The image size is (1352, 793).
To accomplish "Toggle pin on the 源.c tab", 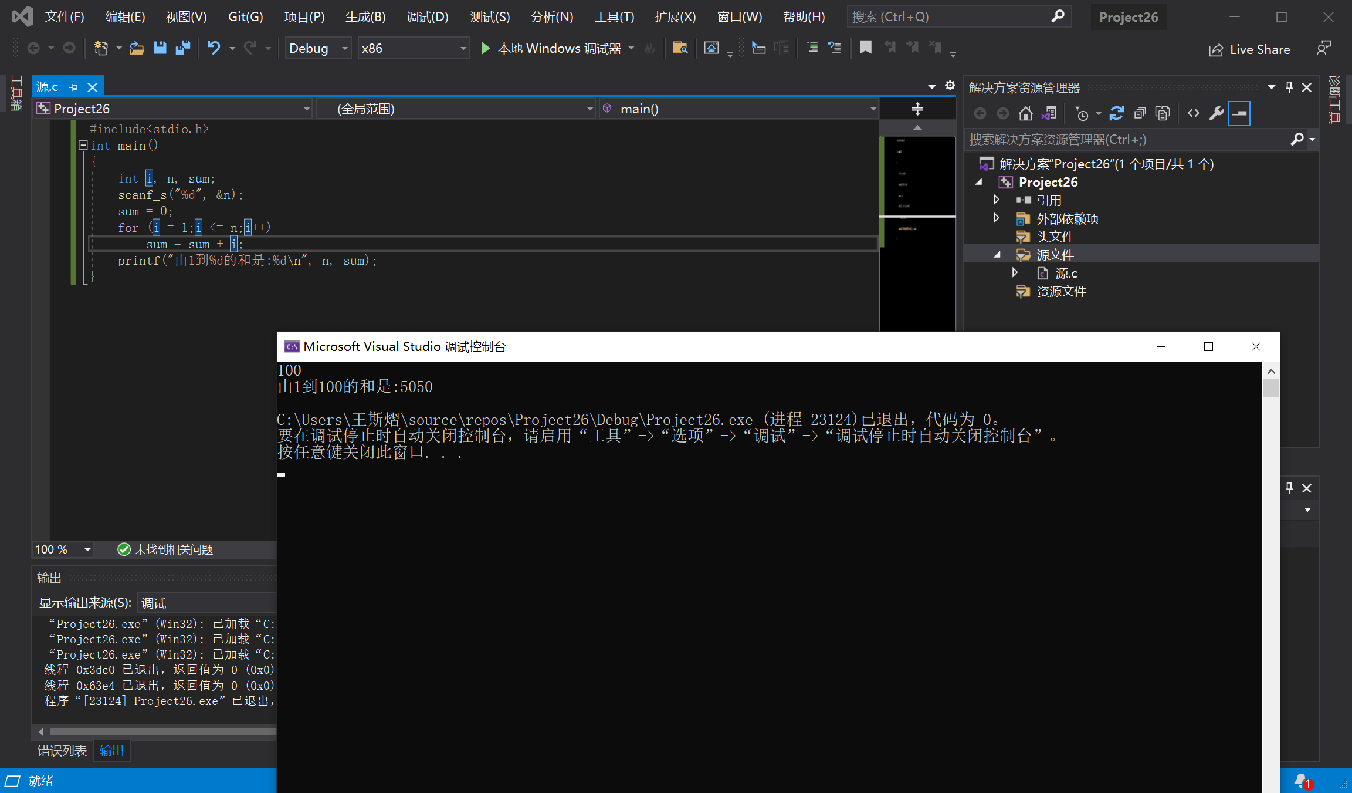I will click(x=74, y=87).
